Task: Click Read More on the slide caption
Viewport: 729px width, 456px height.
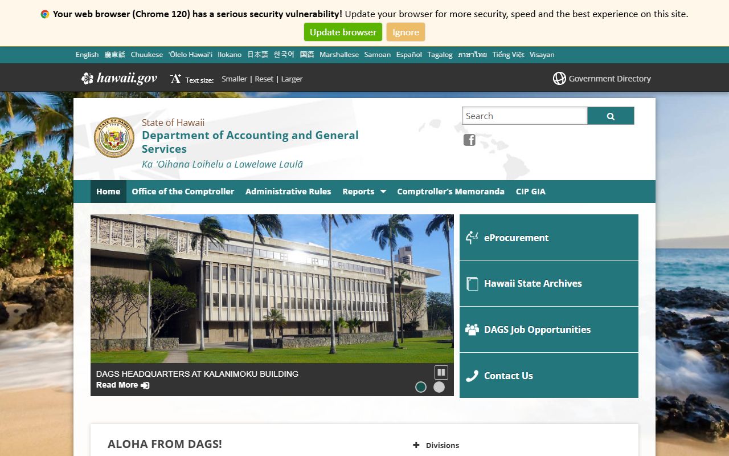Action: pos(117,385)
